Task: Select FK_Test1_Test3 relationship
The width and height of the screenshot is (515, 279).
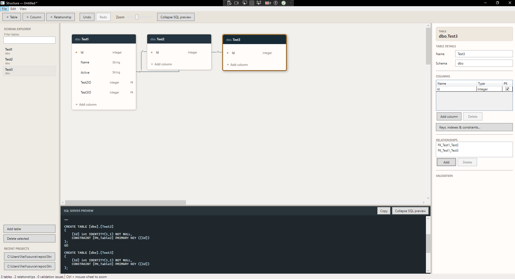Action: pos(448,151)
